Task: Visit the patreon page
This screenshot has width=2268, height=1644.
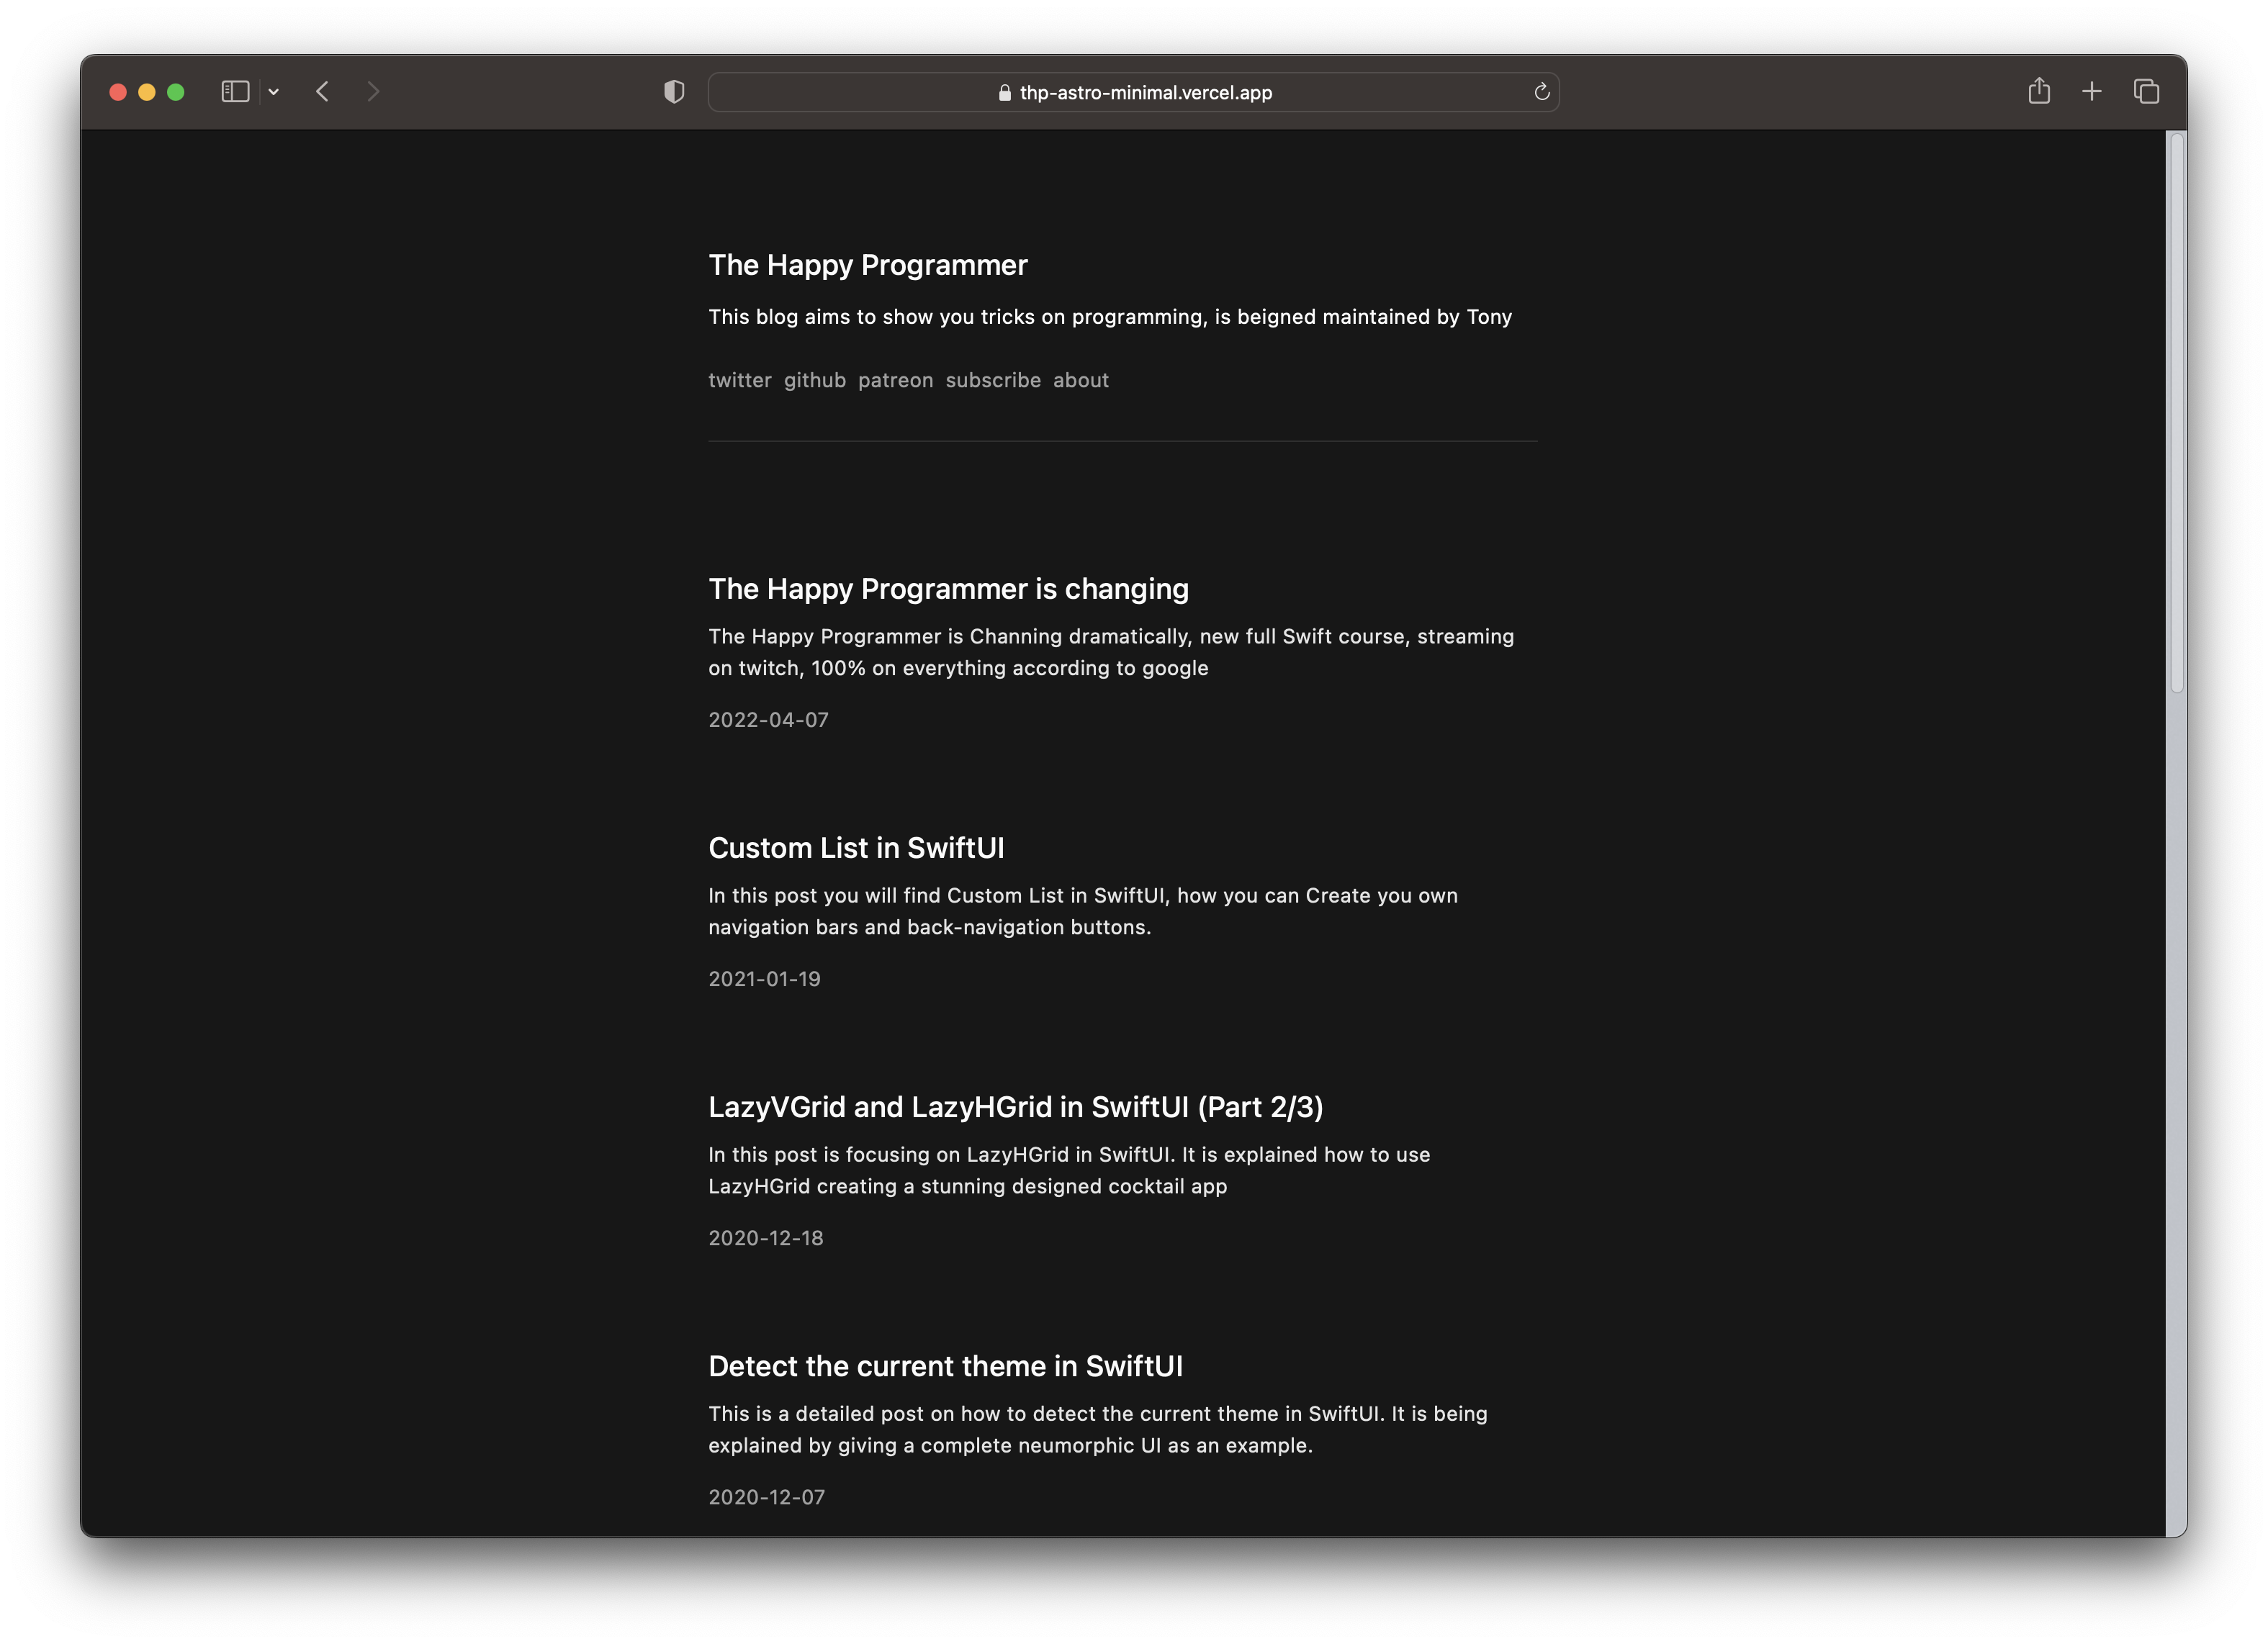Action: click(895, 380)
